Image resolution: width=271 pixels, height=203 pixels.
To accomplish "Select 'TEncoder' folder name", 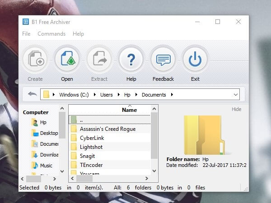I will click(91, 165).
